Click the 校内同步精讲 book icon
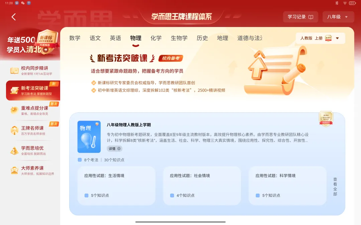This screenshot has height=225, width=361. coord(14,70)
